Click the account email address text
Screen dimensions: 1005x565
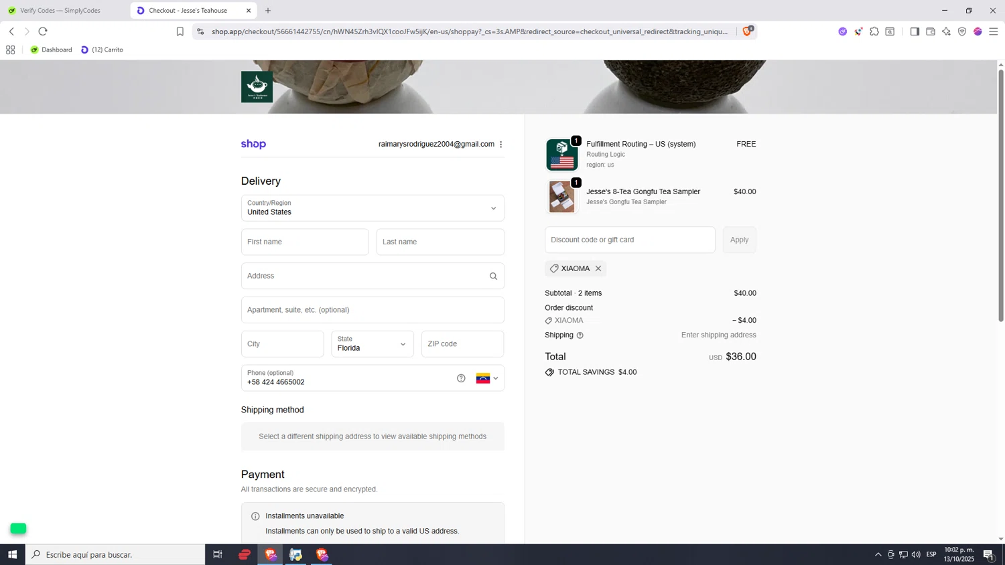[436, 145]
